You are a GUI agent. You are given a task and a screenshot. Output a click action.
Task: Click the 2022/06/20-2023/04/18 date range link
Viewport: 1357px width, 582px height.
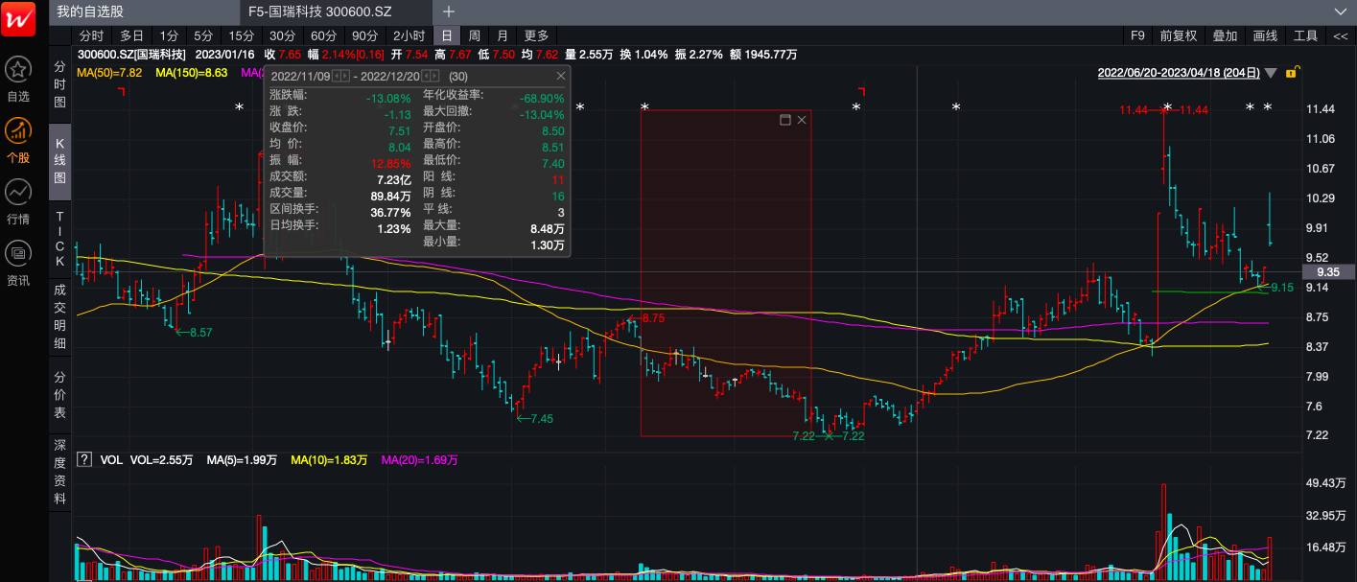pyautogui.click(x=1179, y=73)
